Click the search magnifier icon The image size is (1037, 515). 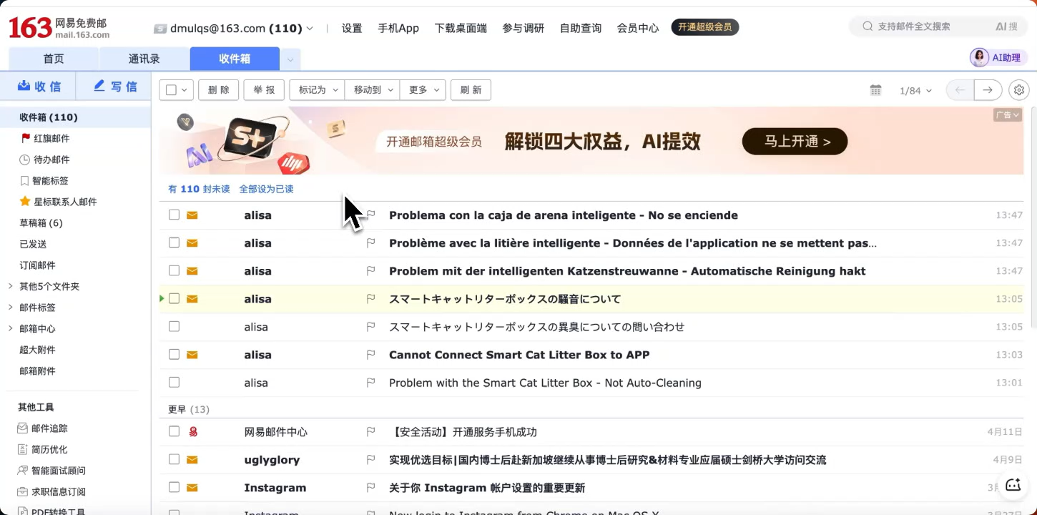(x=868, y=26)
